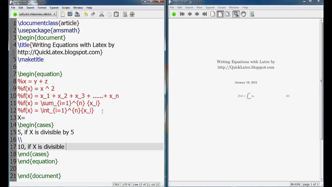This screenshot has width=332, height=187.
Task: Go to next page in PDF viewer
Action: pos(197,14)
